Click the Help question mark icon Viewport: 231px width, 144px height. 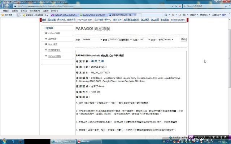pos(223,15)
